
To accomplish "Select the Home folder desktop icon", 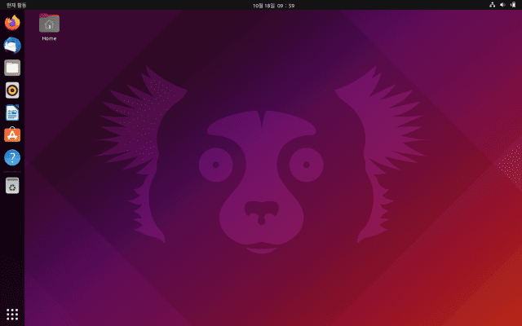I will pos(49,24).
